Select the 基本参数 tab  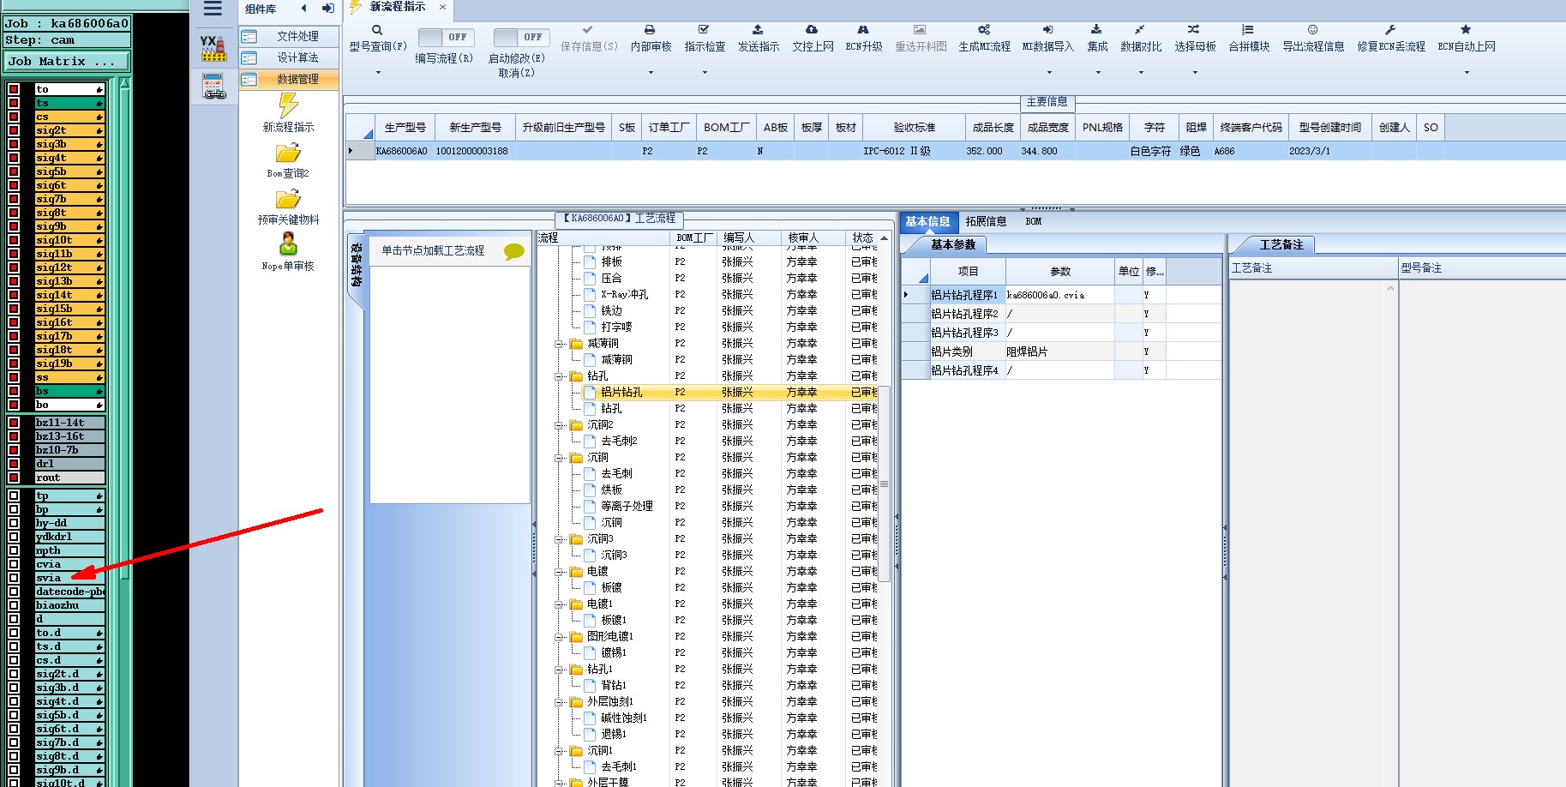click(953, 244)
